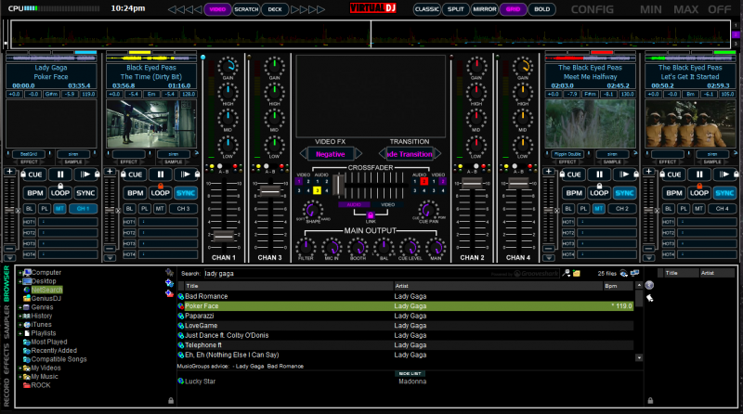Toggle PL on The Time (Dirty Bit) deck
743x414 pixels.
[145, 209]
